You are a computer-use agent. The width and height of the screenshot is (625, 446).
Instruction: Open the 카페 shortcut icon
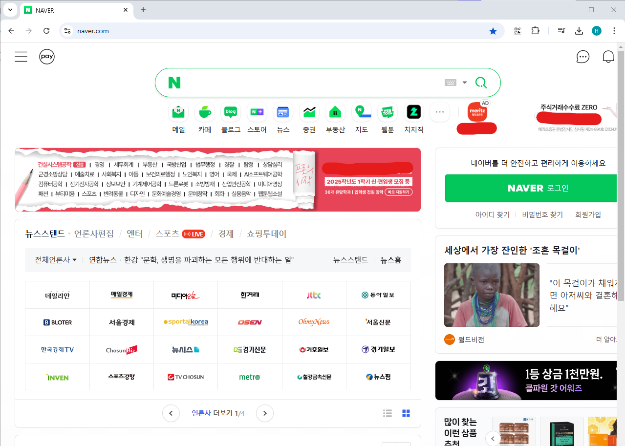pos(205,112)
